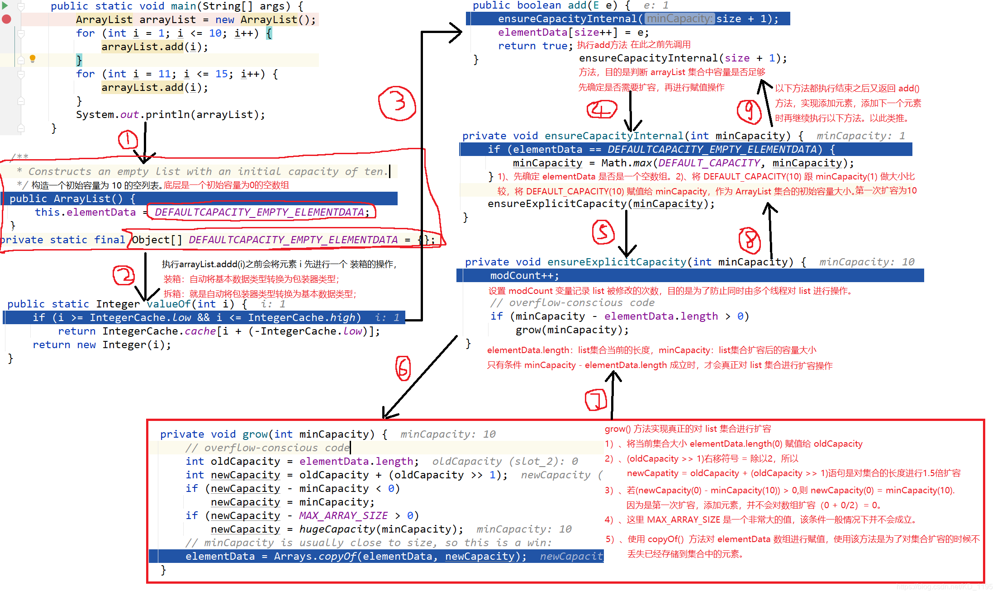Select the highlighted modCount++ line
Viewport: 997px width, 595px height.
(525, 275)
